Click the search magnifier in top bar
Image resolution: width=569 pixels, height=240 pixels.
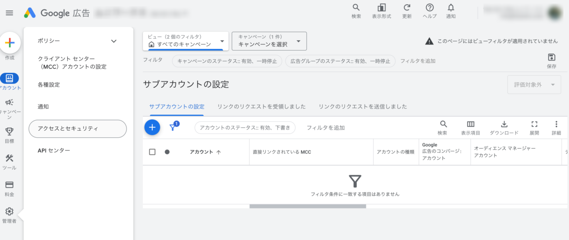(x=356, y=8)
